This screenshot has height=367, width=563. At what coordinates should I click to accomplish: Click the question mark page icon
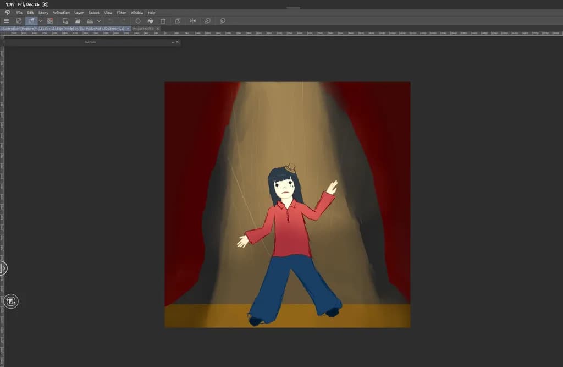pos(178,21)
